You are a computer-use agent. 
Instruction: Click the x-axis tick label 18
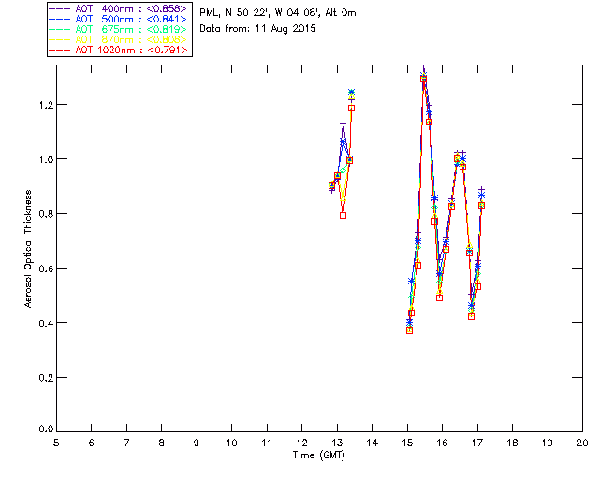(x=512, y=443)
